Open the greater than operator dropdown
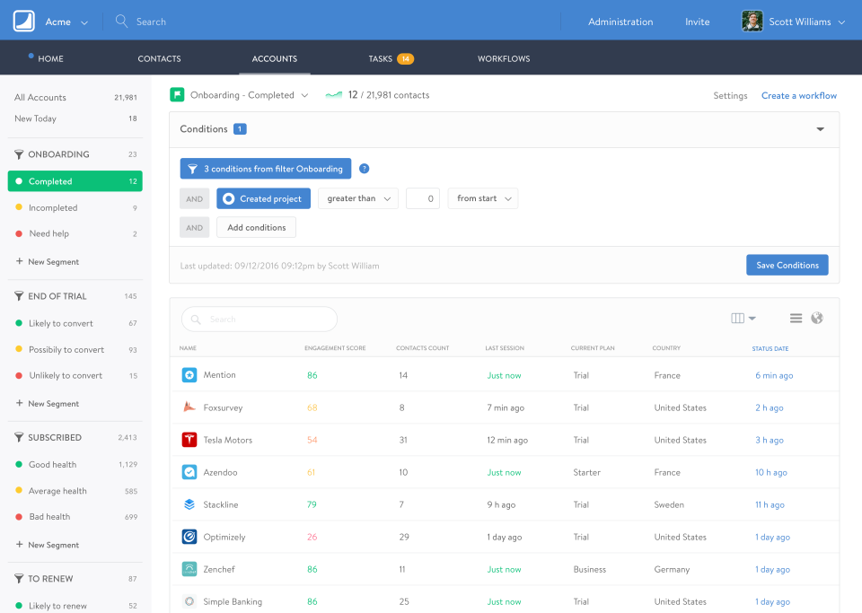Viewport: 862px width, 613px height. click(358, 199)
